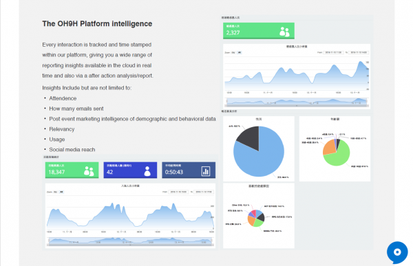The image size is (413, 266).
Task: Click the range navigator below the lower area chart
Action: coord(130,241)
